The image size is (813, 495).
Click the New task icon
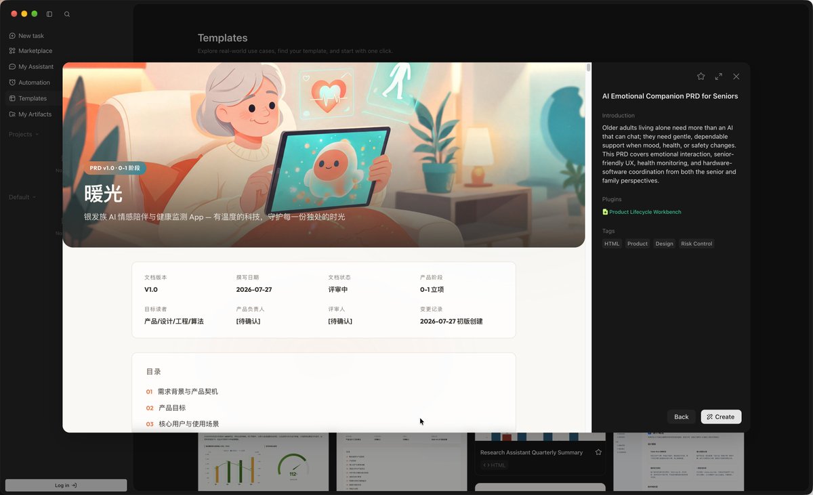point(12,35)
